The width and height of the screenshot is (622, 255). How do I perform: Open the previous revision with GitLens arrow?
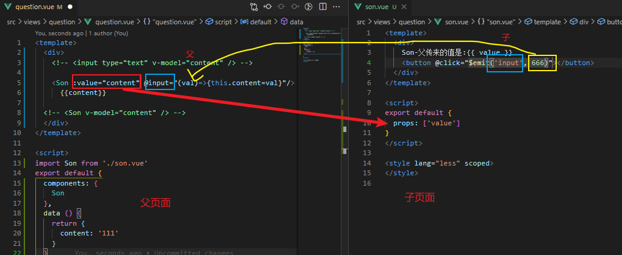[x=268, y=7]
